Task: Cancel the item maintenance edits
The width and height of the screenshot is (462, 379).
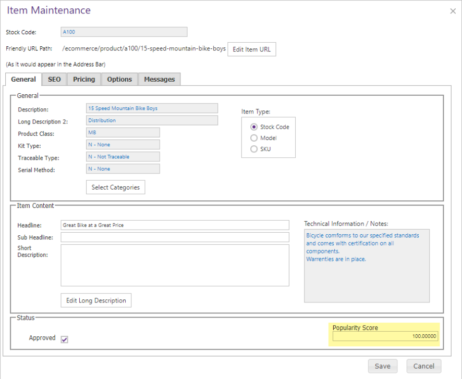Action: pos(423,366)
